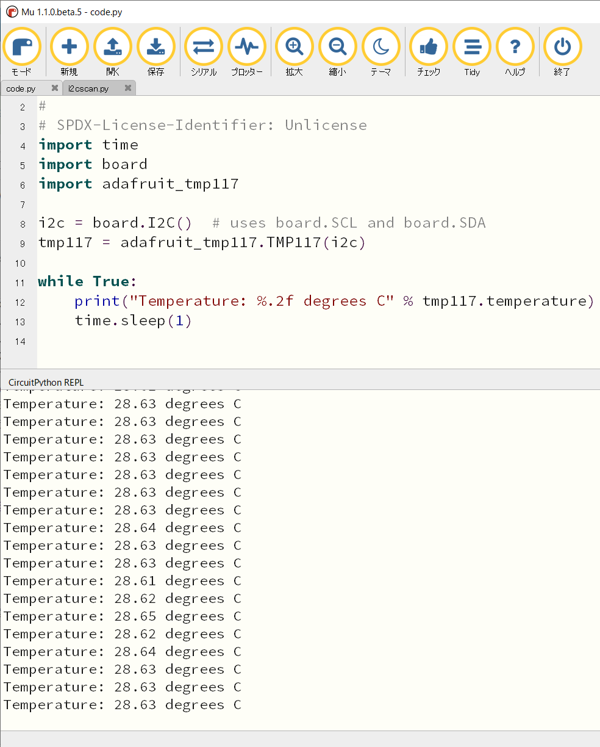Click line 13 time.sleep(1) in editor

pyautogui.click(x=133, y=320)
